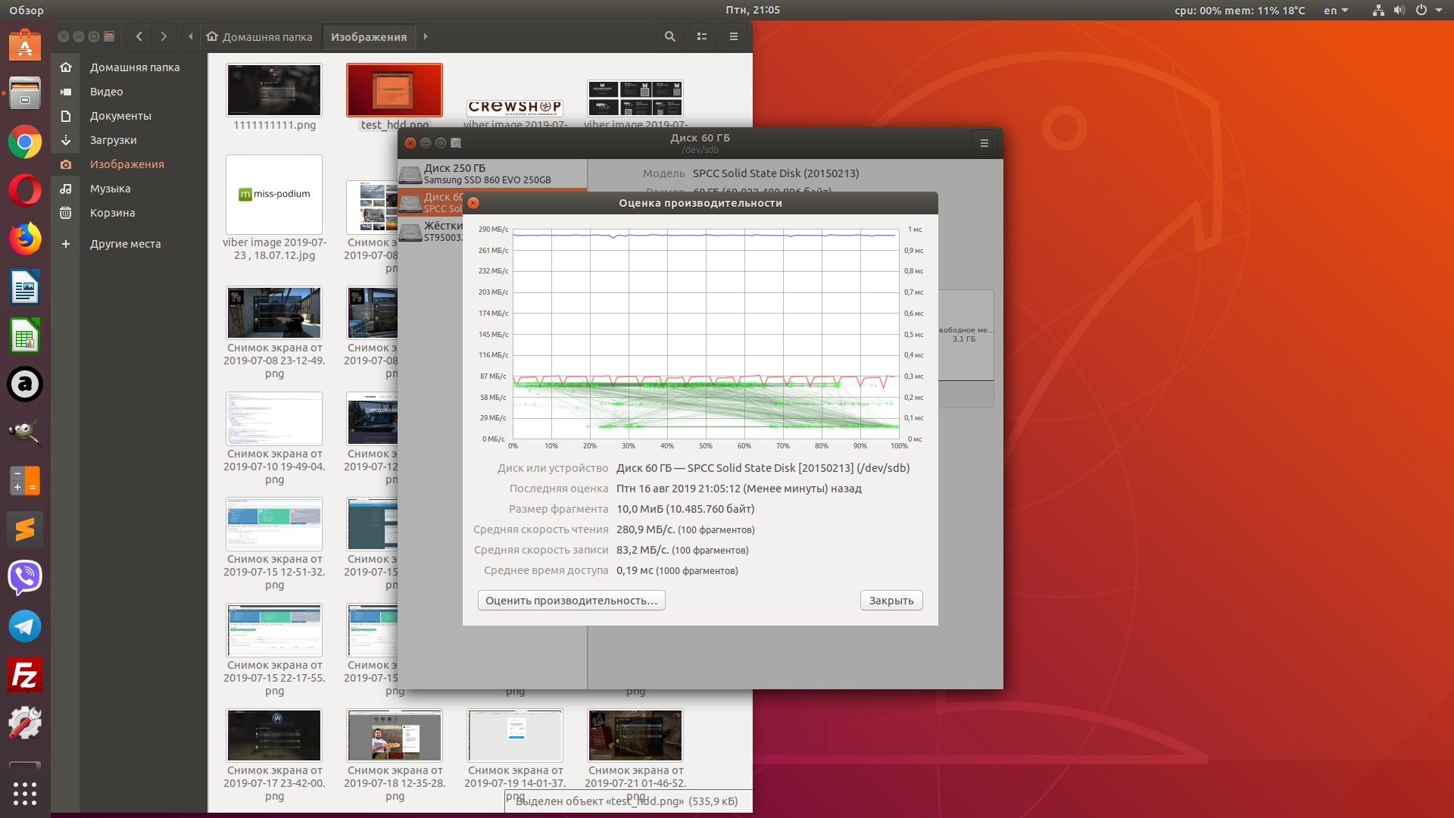Open Viber from the dock

[25, 578]
